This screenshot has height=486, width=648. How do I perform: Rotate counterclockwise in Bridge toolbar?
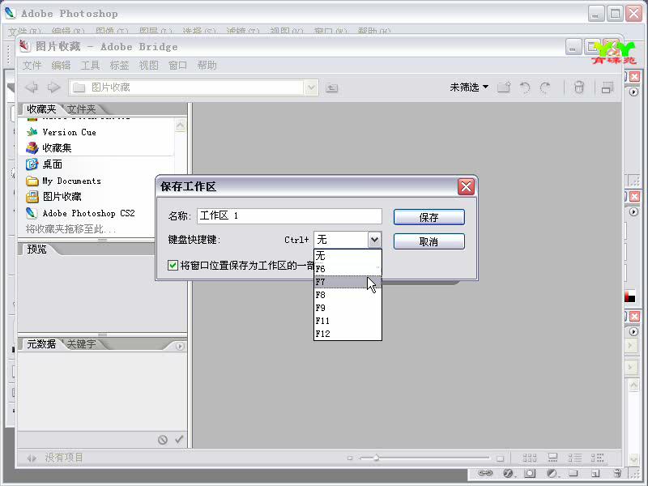(x=525, y=87)
